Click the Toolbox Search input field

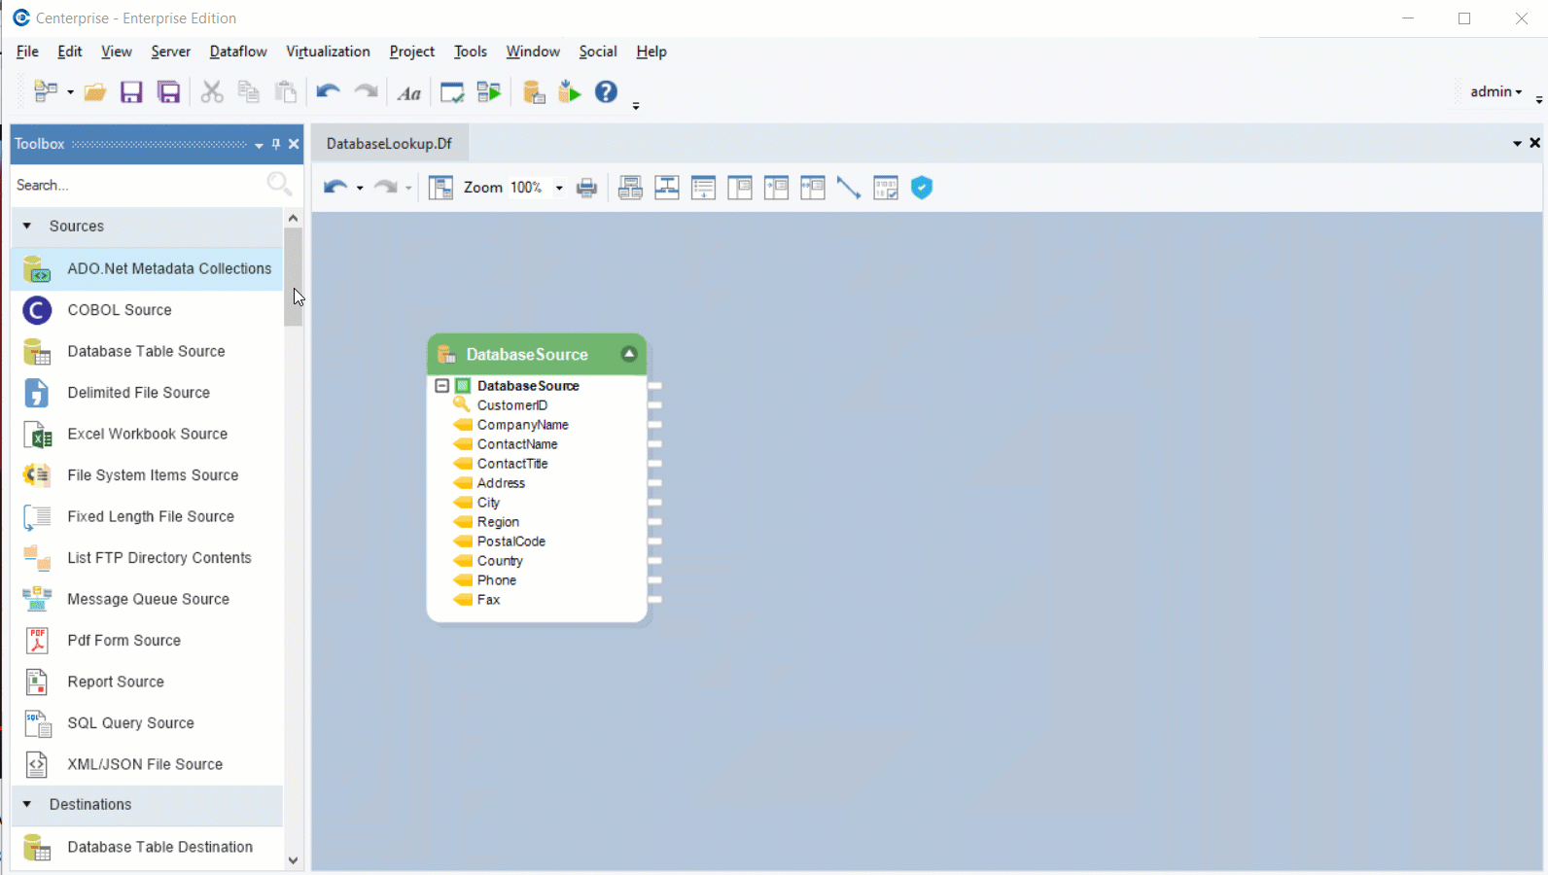(136, 185)
